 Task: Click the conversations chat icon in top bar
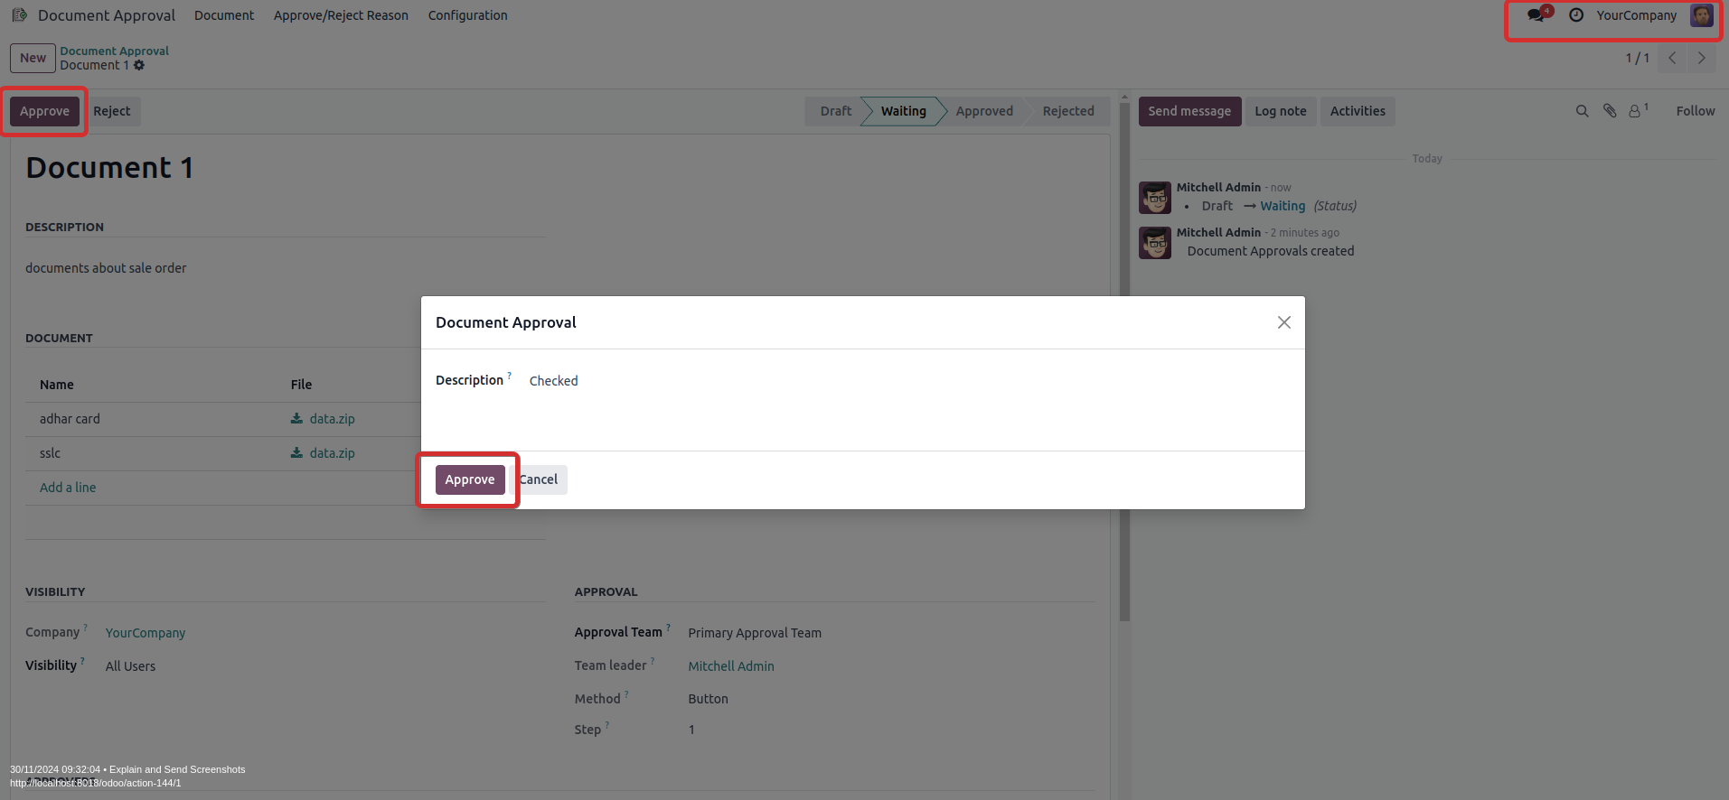tap(1536, 15)
